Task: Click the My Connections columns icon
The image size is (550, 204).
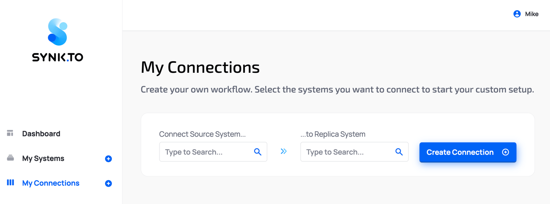Action: (x=10, y=183)
